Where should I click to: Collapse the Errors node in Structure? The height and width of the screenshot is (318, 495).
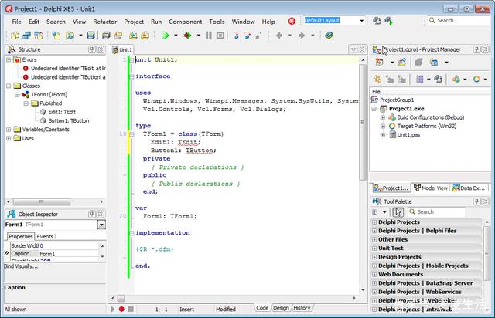tap(9, 59)
